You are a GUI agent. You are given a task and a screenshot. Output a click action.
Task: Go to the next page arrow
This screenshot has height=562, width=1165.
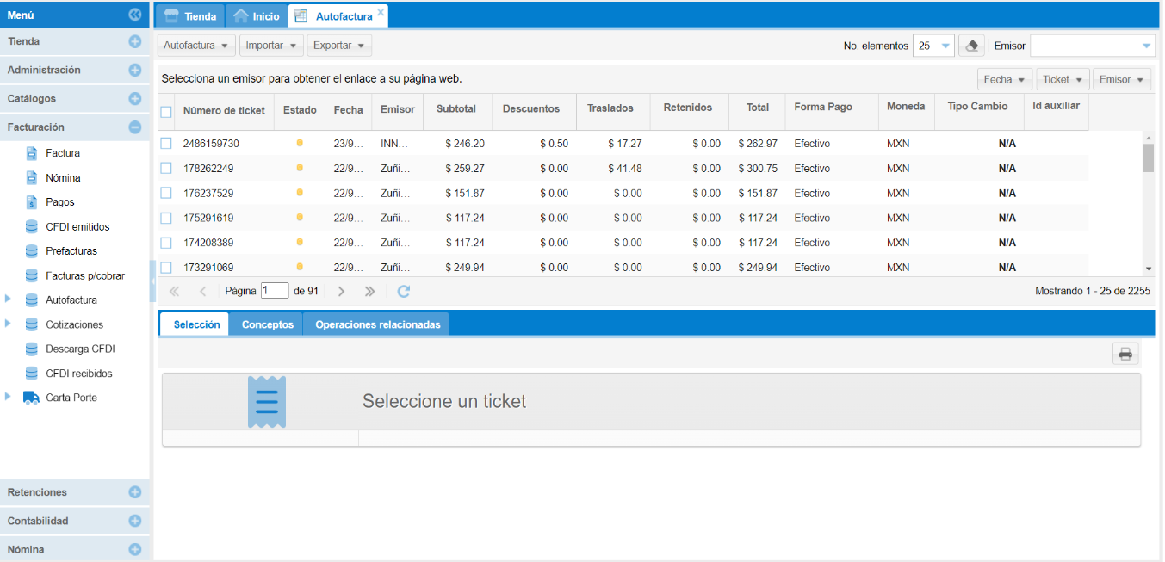coord(341,291)
